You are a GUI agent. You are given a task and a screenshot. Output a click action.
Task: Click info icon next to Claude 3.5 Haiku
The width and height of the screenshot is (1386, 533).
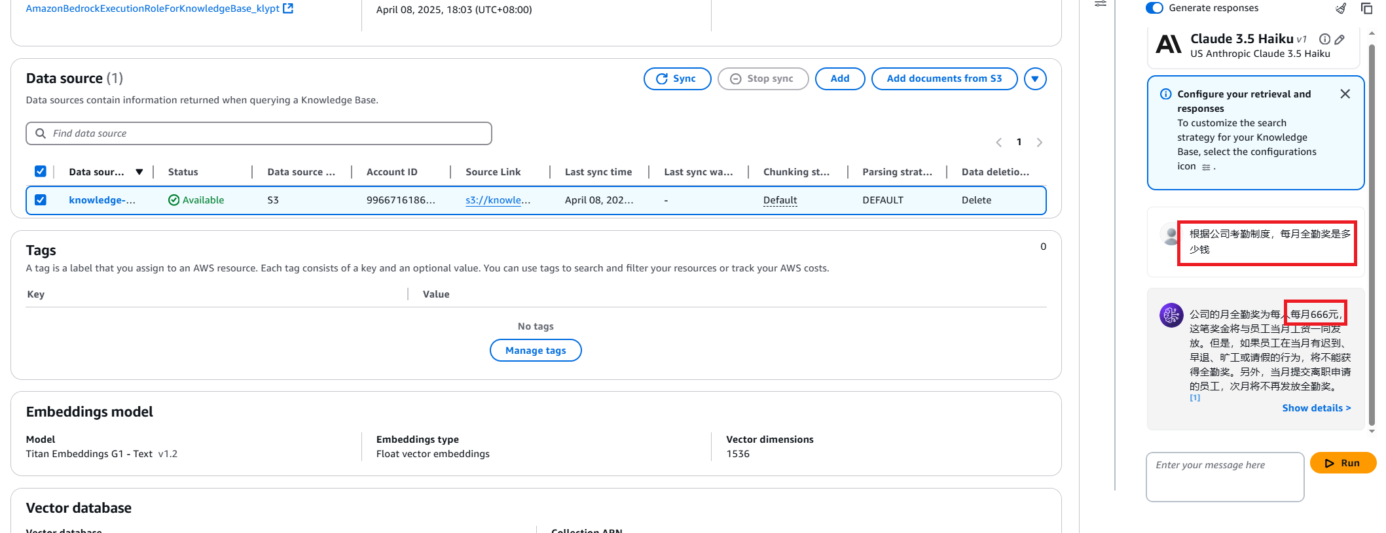(x=1324, y=39)
